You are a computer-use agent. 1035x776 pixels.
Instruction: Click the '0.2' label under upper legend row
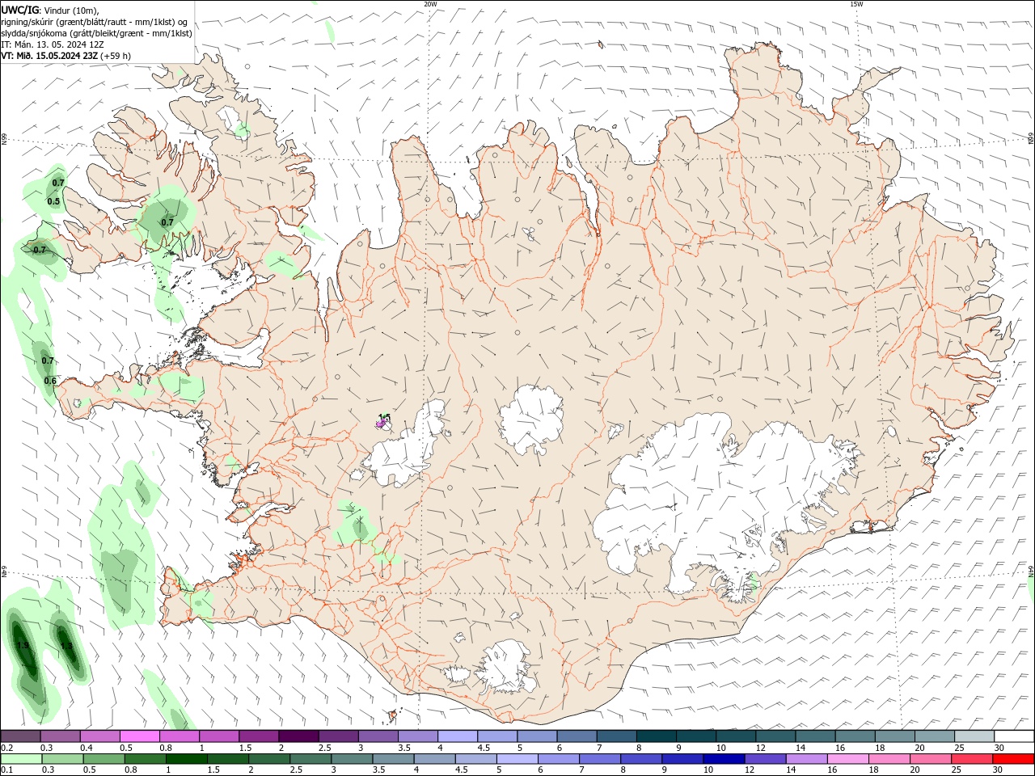point(6,748)
